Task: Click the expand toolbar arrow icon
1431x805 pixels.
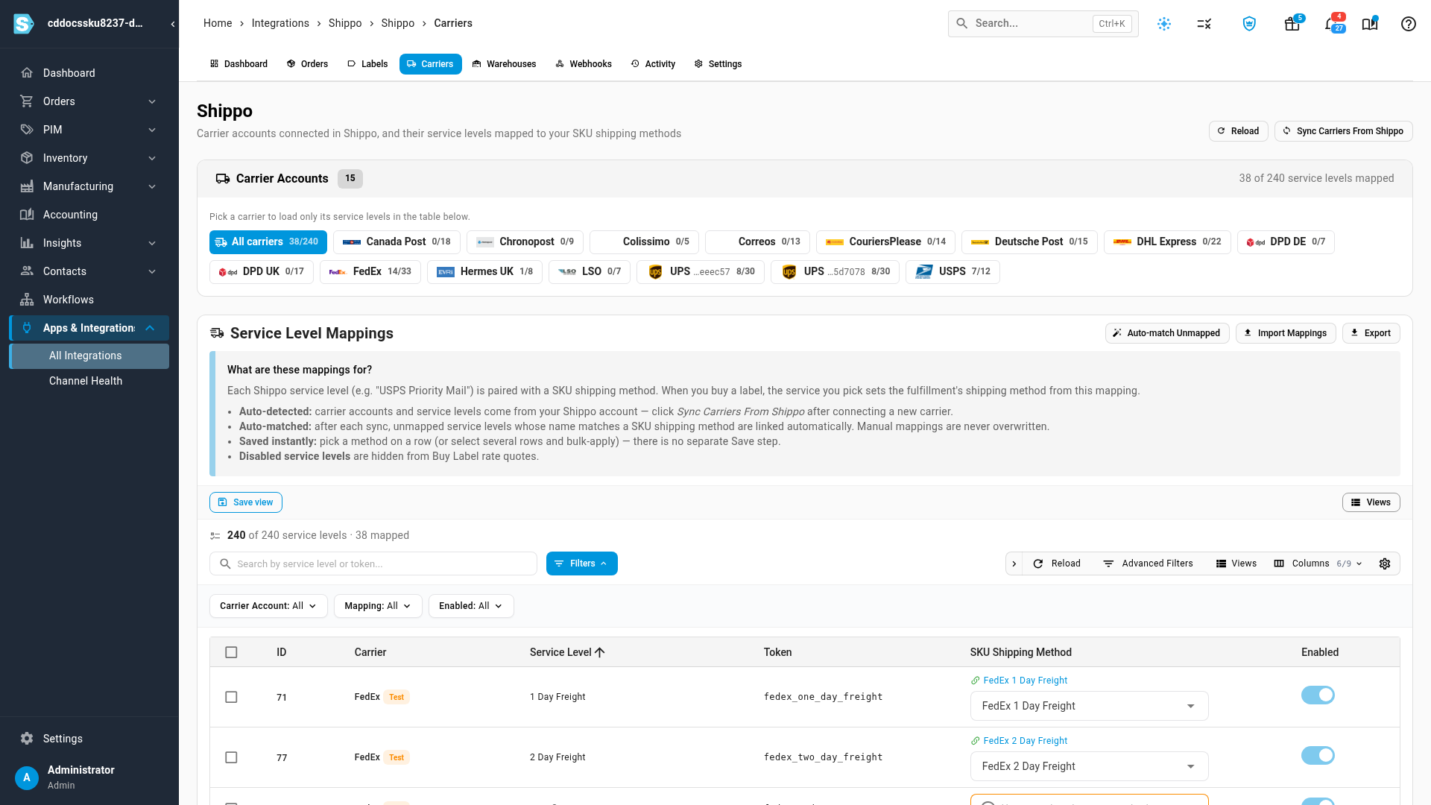Action: point(1014,563)
